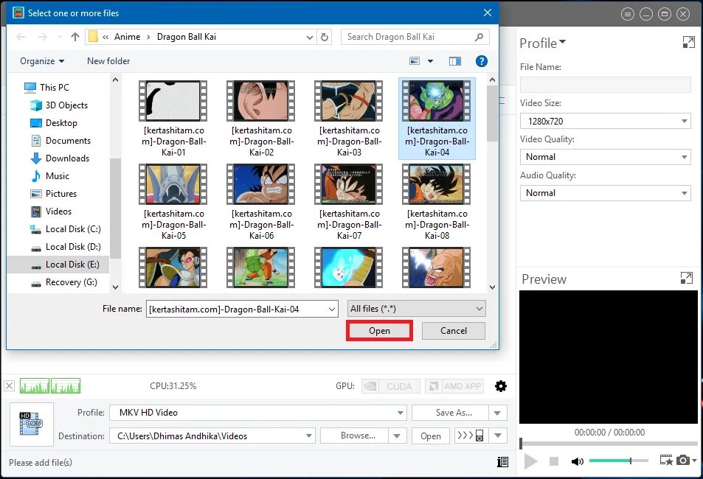Open converter settings gear icon

(501, 386)
